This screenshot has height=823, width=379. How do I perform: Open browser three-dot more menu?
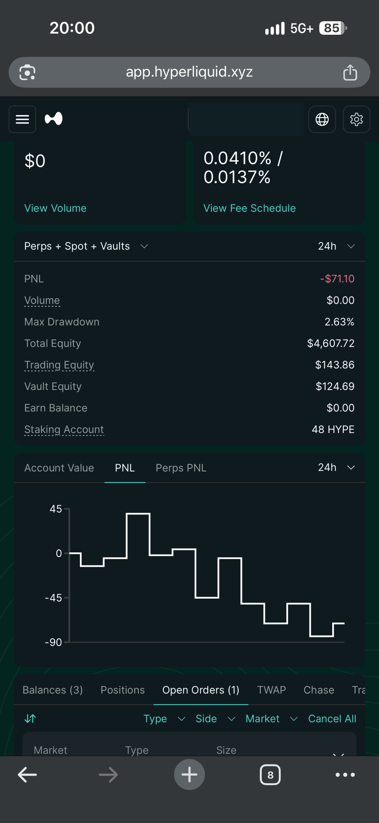tap(345, 775)
